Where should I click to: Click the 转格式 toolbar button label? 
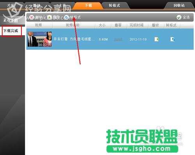75,17
